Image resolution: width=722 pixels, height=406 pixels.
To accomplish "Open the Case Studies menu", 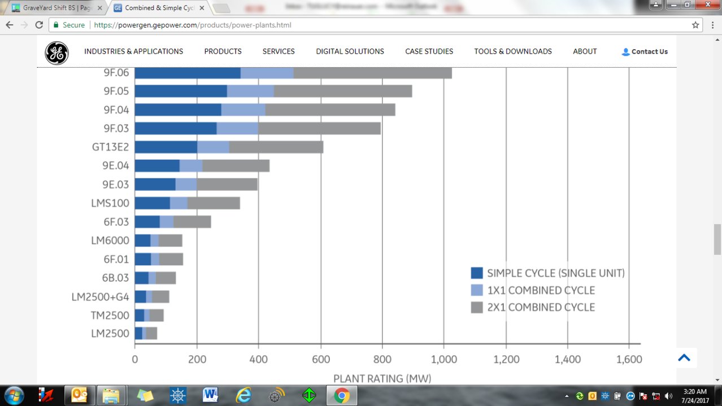I will [x=429, y=51].
